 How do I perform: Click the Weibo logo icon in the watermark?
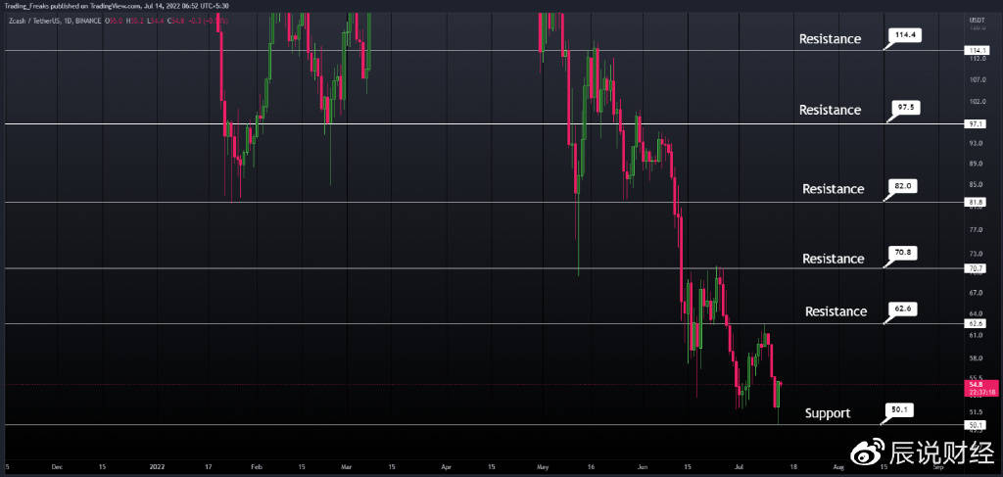click(x=868, y=452)
